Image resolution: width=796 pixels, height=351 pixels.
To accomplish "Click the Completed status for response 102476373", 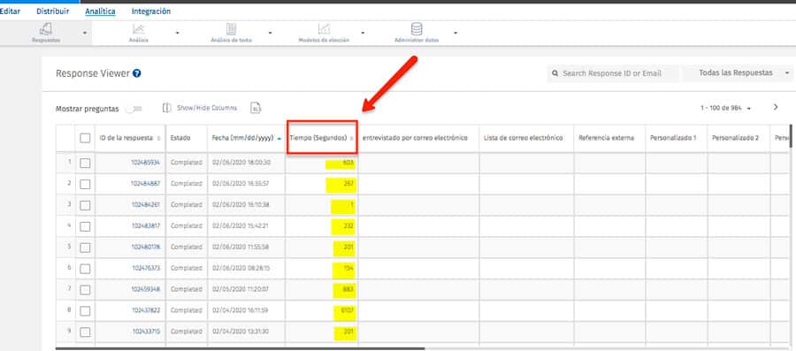I will click(x=187, y=268).
